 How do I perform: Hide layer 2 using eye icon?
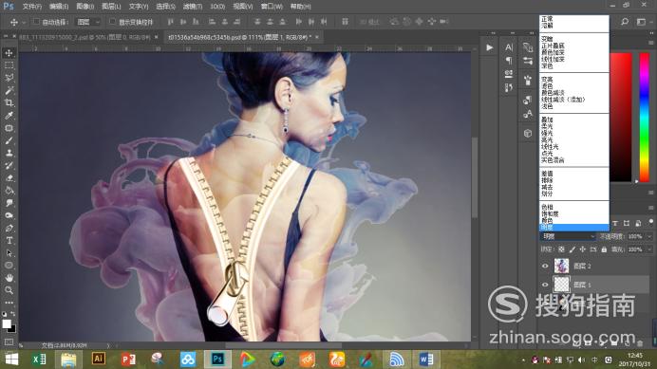coord(545,266)
